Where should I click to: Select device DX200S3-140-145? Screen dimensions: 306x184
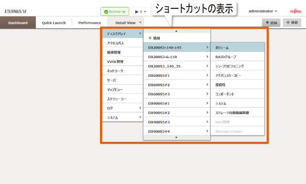(177, 47)
